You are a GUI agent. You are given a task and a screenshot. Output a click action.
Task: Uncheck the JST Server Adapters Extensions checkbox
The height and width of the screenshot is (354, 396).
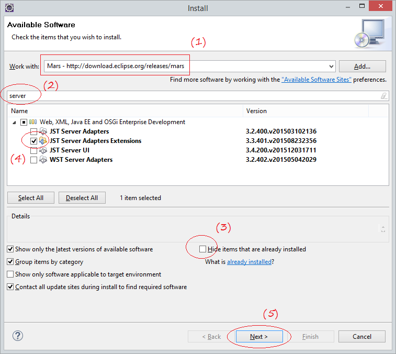33,141
